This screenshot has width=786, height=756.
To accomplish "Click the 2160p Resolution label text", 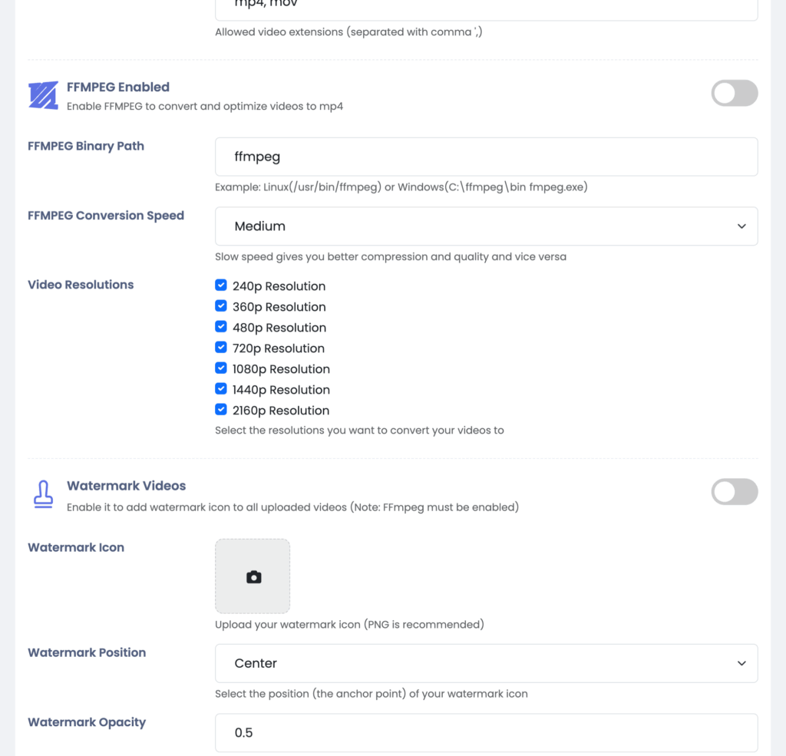I will pos(281,411).
